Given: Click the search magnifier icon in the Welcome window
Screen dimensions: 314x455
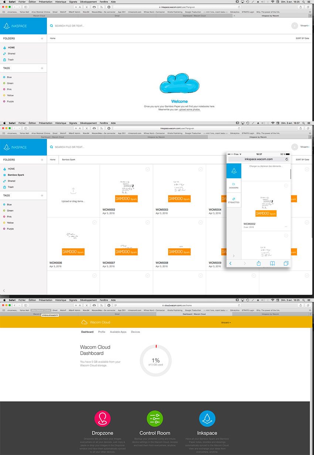Looking at the screenshot, I should (51, 26).
